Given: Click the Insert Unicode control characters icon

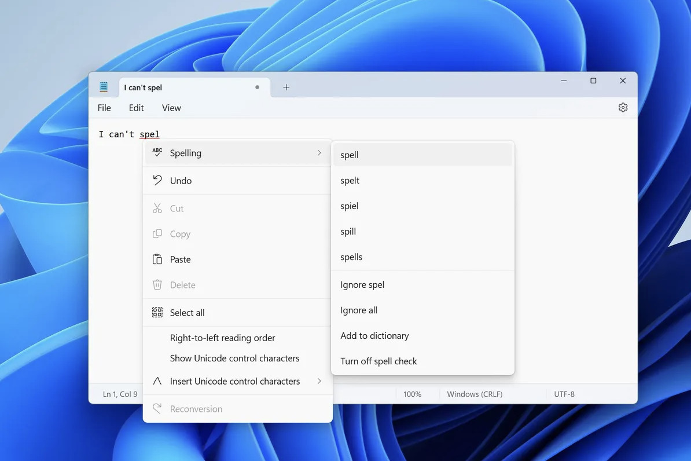Looking at the screenshot, I should [x=157, y=381].
